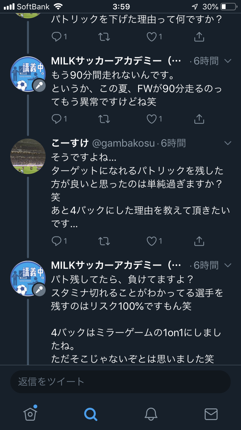
Task: Retweet the top tweet about パトリックを下げた理由
Action: (104, 37)
